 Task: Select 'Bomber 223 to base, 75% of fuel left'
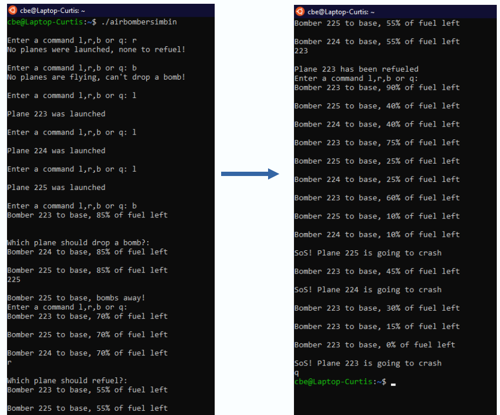coord(377,143)
